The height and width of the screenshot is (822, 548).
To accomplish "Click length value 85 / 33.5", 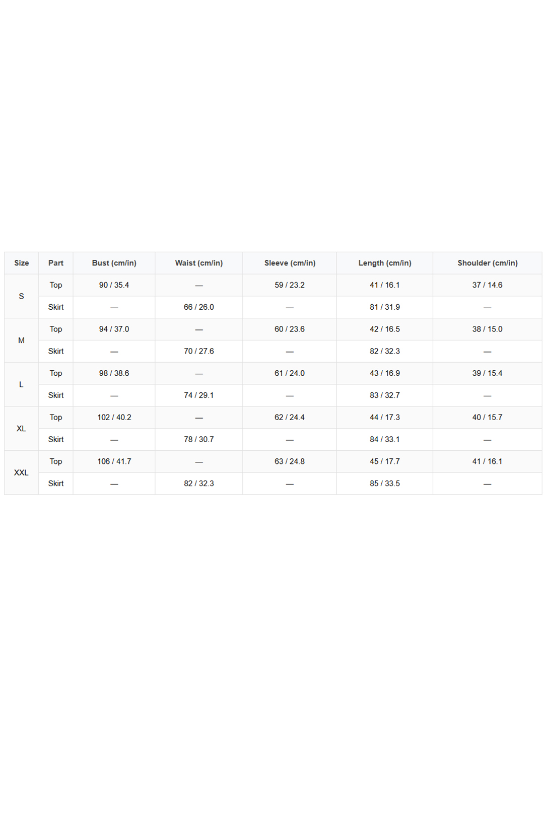I will [385, 484].
